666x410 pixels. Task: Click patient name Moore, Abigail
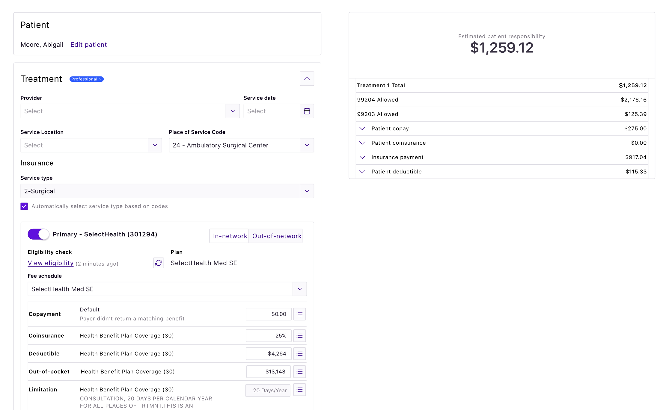tap(42, 45)
